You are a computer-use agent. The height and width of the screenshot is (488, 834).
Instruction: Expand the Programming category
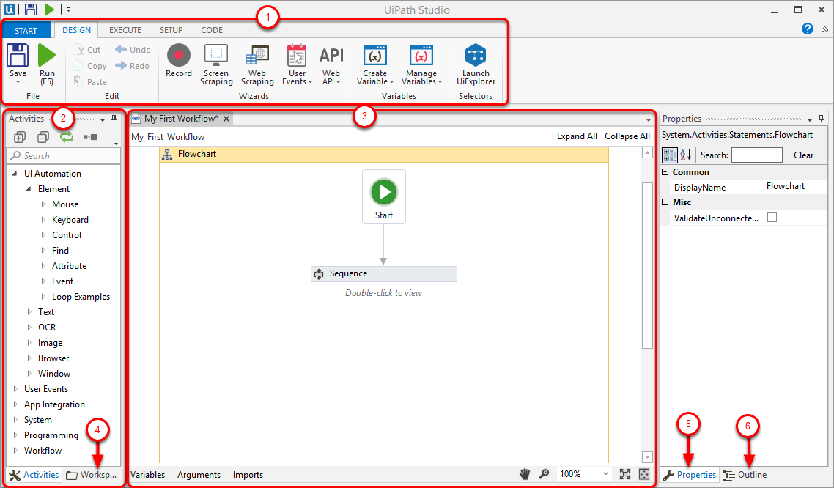point(15,435)
